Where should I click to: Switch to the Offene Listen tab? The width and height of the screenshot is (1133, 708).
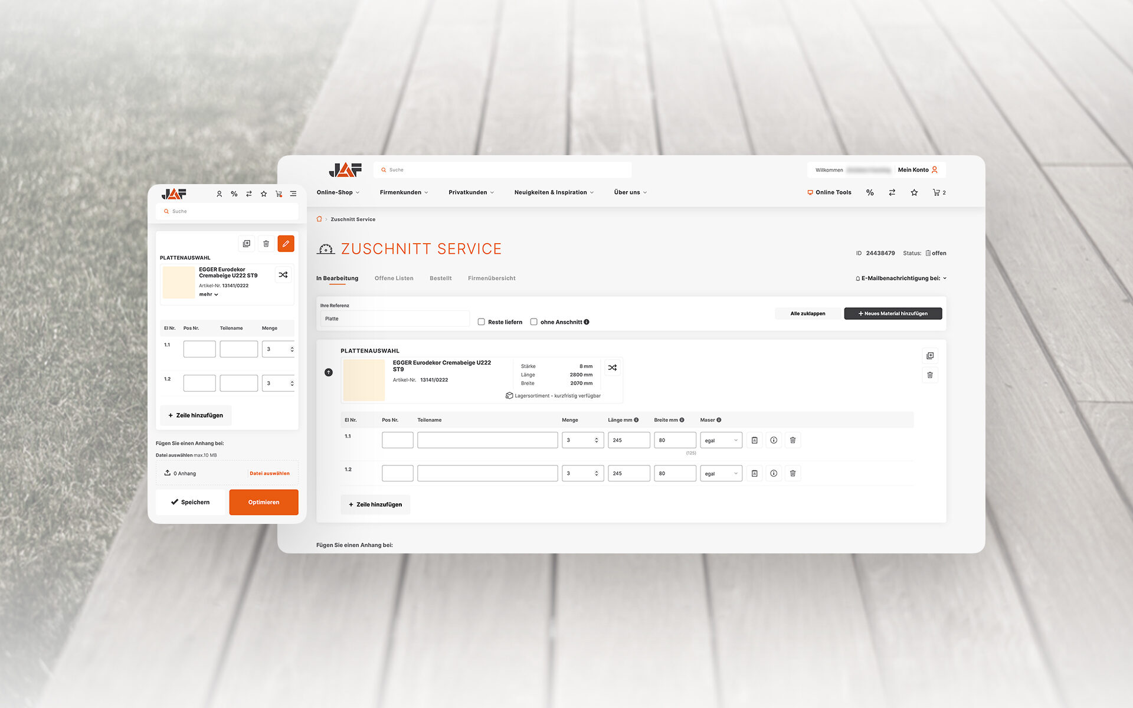[394, 278]
